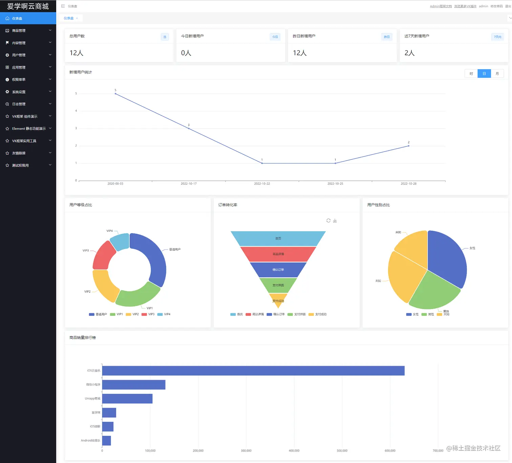Click the 日志管理 icon in the sidebar
This screenshot has height=463, width=512.
click(7, 104)
